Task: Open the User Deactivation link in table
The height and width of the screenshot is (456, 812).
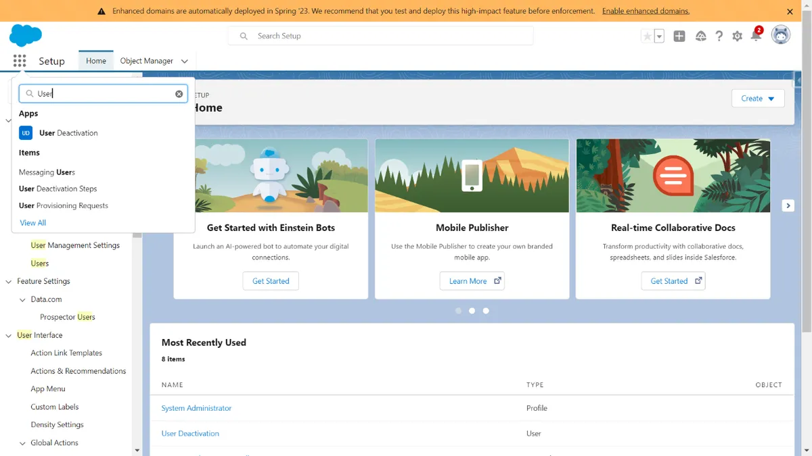Action: 190,434
